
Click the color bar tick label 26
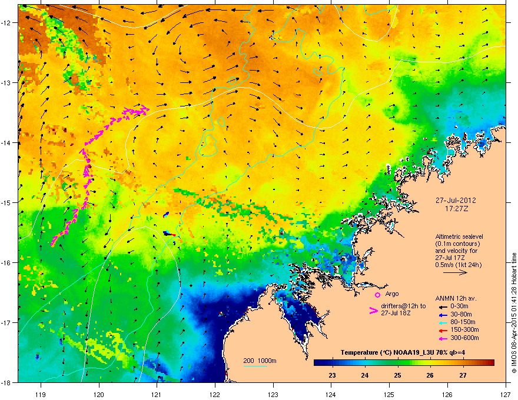(x=430, y=375)
